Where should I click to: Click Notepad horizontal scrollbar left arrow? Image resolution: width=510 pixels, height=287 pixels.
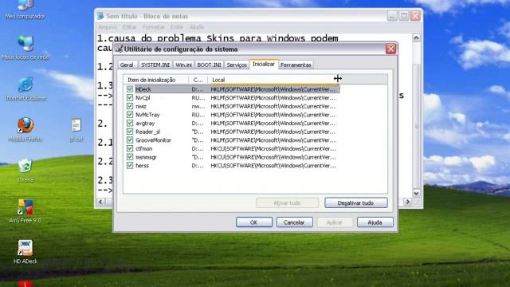pyautogui.click(x=100, y=202)
